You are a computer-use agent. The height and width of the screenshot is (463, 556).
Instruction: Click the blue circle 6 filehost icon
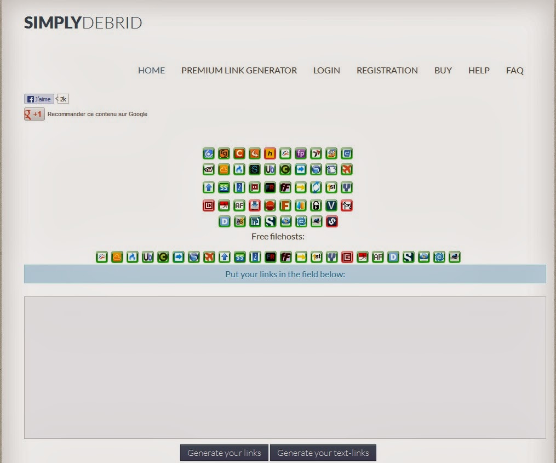pyautogui.click(x=209, y=153)
